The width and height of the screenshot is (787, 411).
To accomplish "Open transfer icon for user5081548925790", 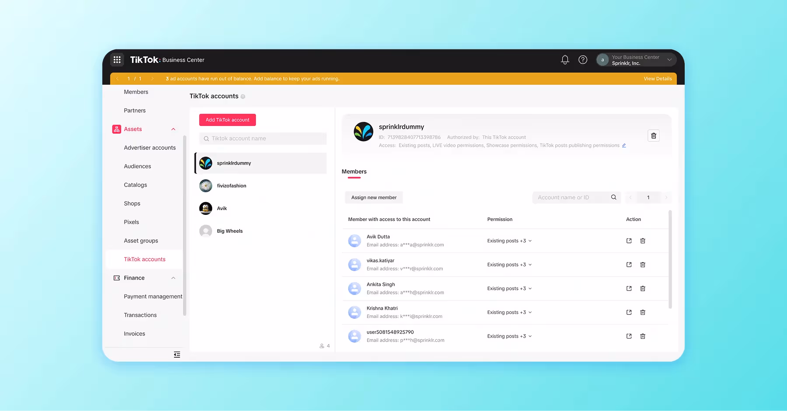I will point(629,336).
